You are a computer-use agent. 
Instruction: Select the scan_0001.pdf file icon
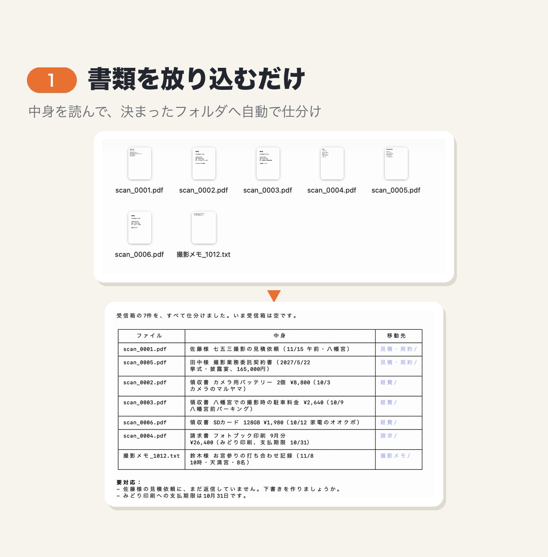[140, 164]
